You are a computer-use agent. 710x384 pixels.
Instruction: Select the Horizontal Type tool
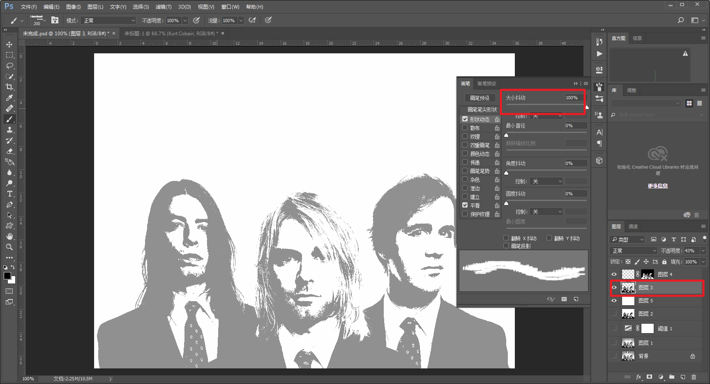(9, 194)
